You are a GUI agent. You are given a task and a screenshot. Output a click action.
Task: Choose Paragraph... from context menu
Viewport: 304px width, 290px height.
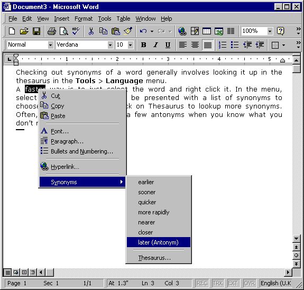82,141
